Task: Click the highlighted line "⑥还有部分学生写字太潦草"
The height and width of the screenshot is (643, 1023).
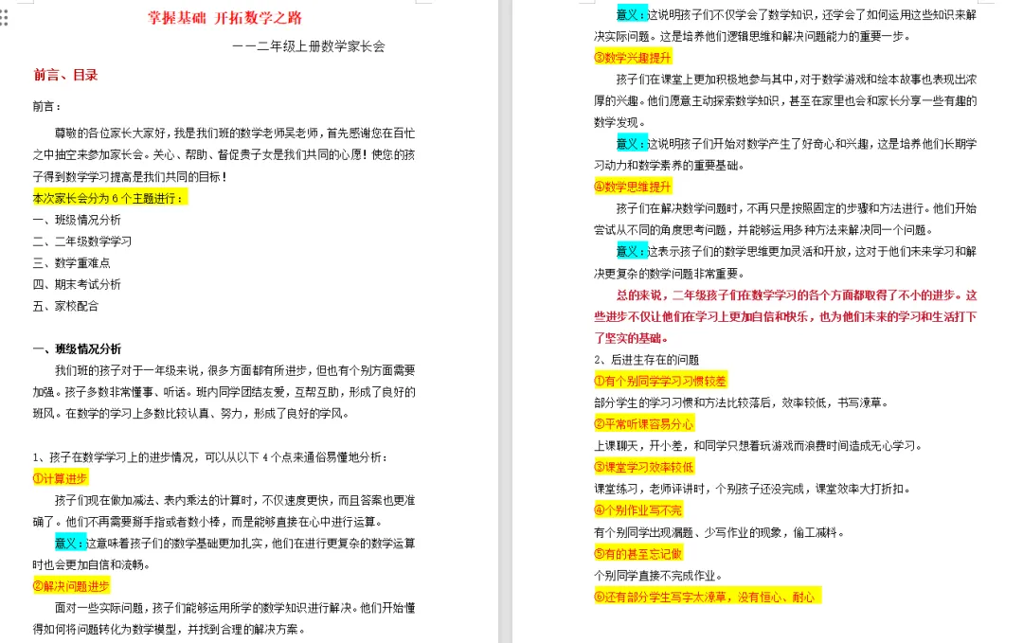Action: tap(707, 597)
